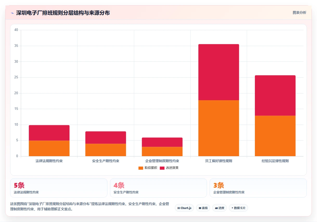Click the chart title 深圳电子厂排班规则分层结构与来源分布

[x=63, y=13]
